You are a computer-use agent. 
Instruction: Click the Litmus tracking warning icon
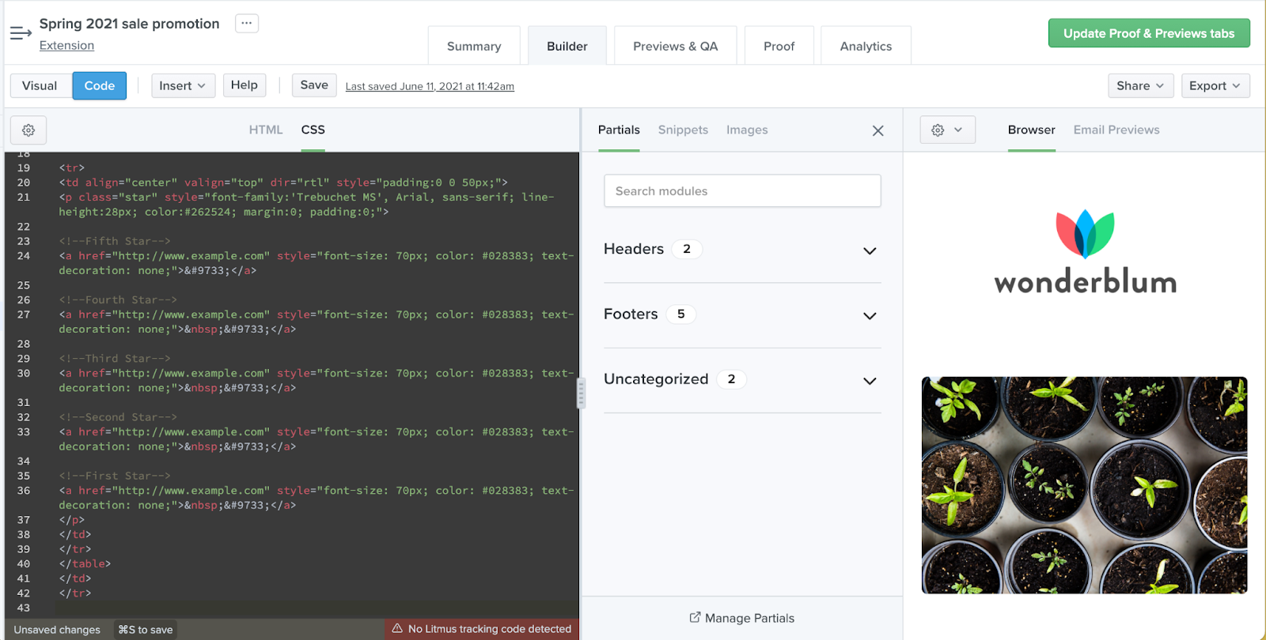[397, 629]
